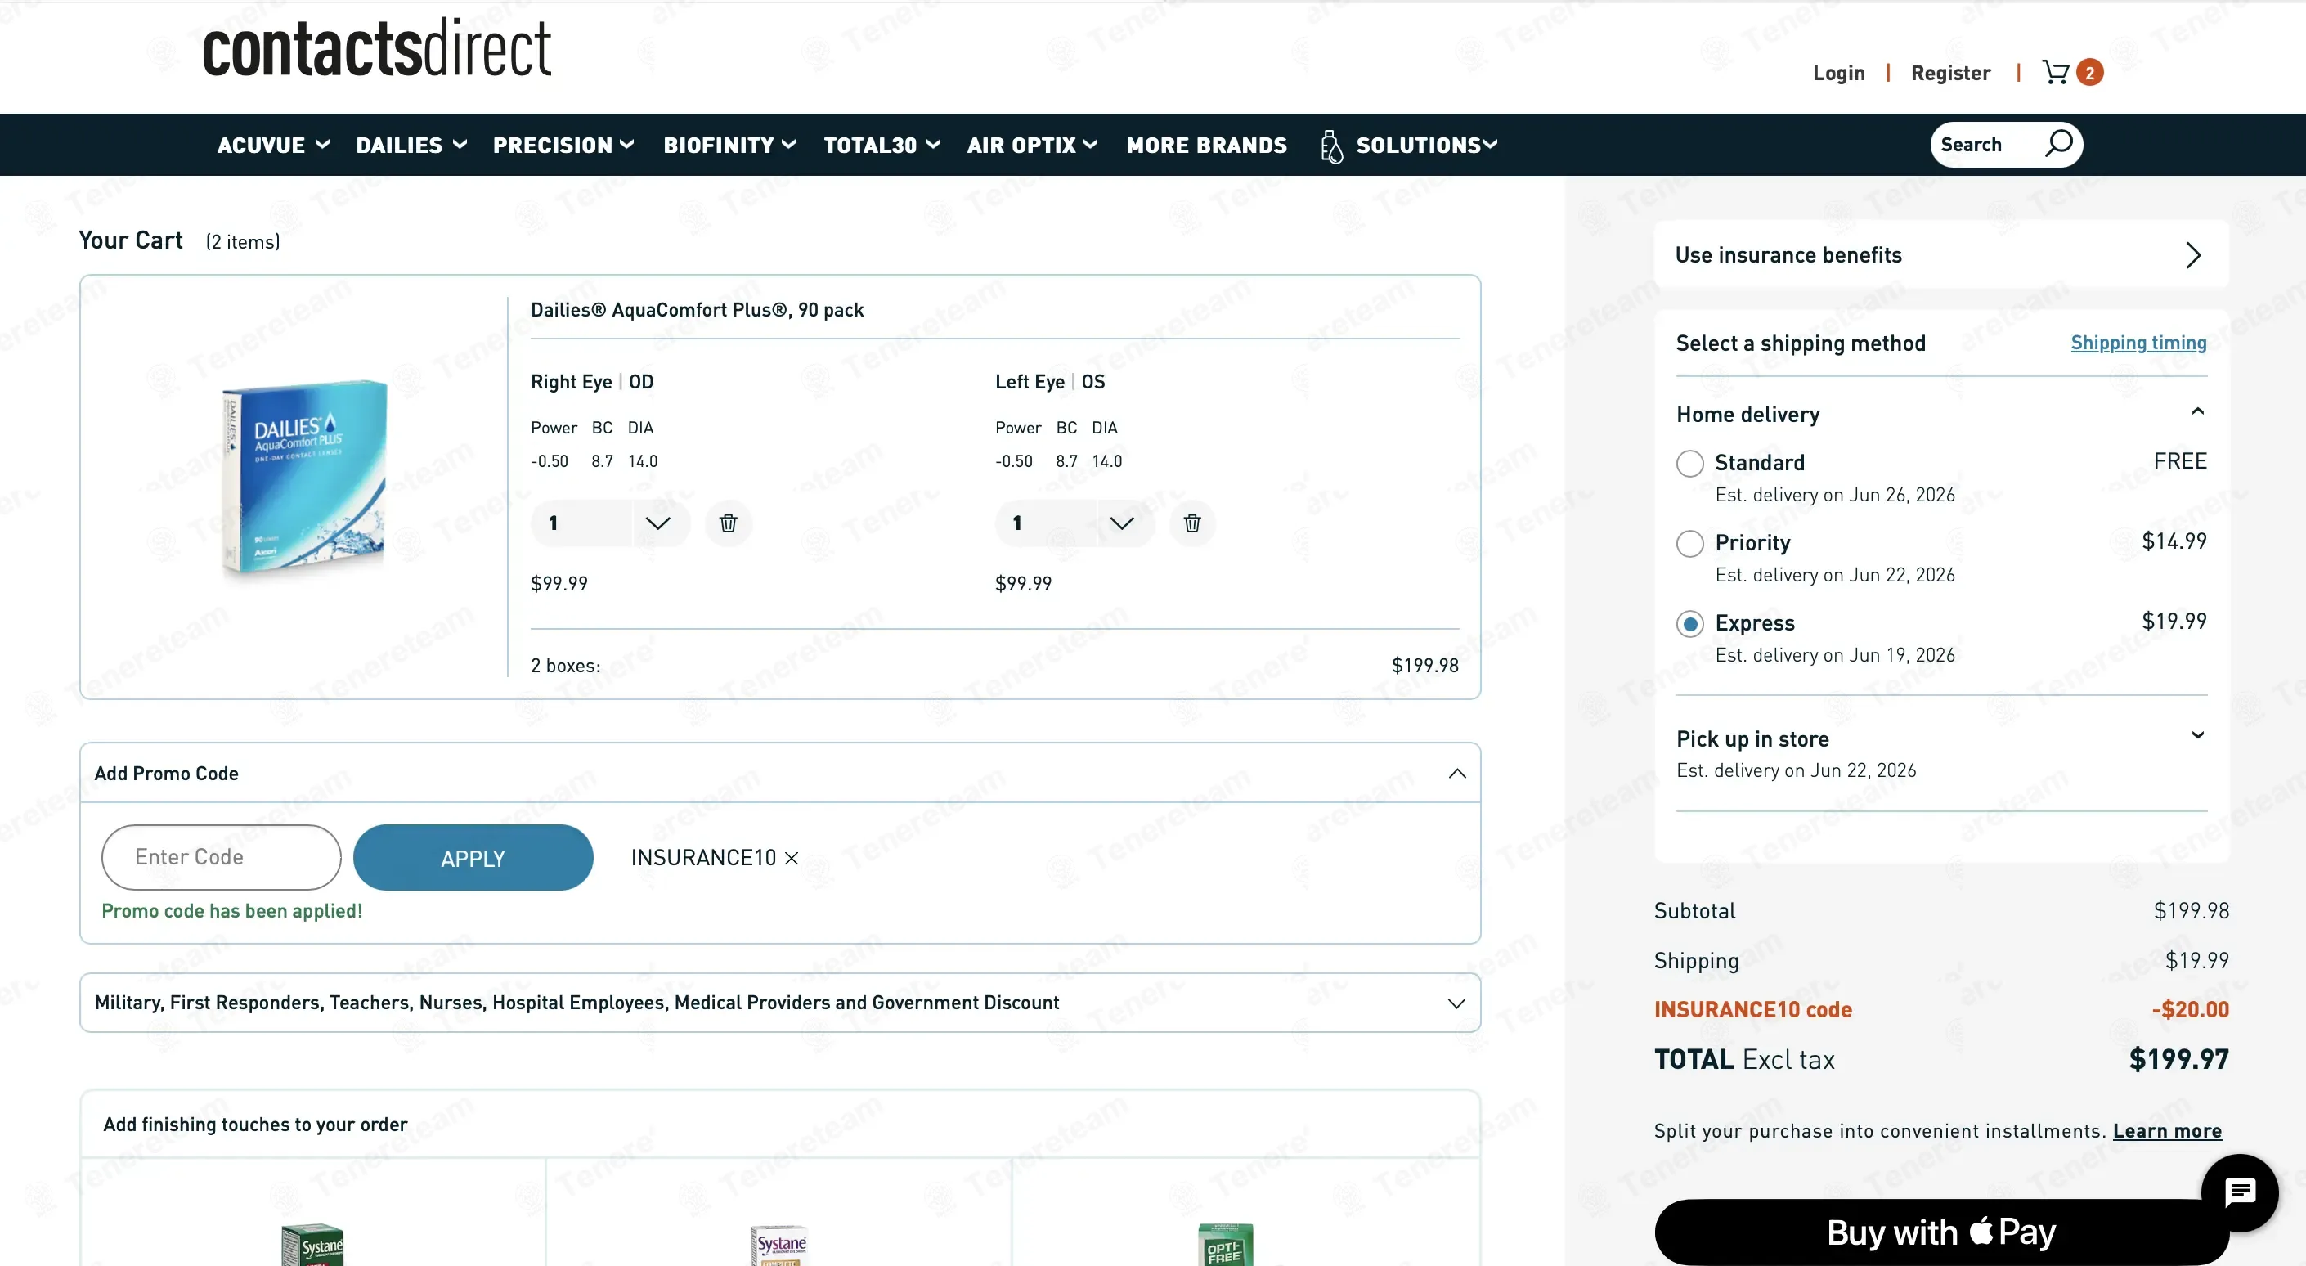Viewport: 2306px width, 1266px height.
Task: Open the DAILIES menu
Action: [411, 145]
